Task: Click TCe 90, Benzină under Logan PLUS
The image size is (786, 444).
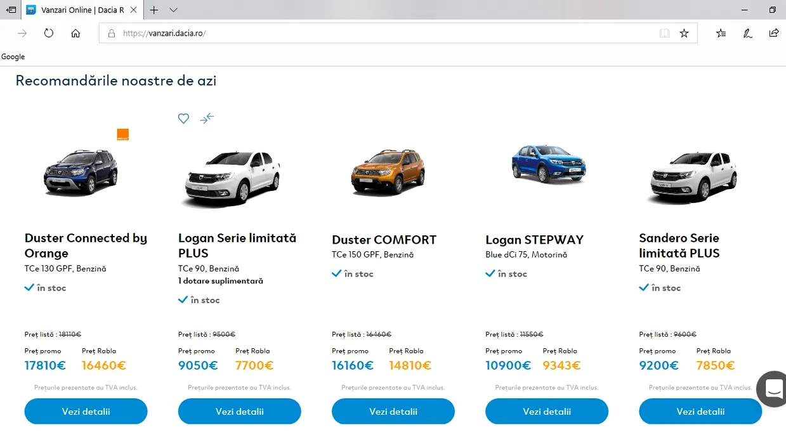Action: tap(209, 268)
